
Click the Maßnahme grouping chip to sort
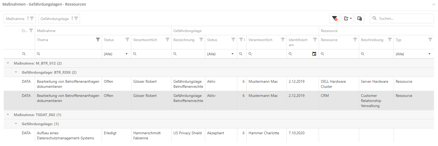(16, 19)
